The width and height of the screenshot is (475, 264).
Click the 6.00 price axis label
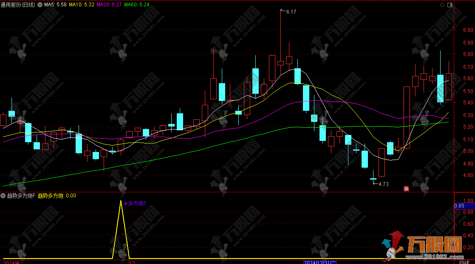pos(468,30)
